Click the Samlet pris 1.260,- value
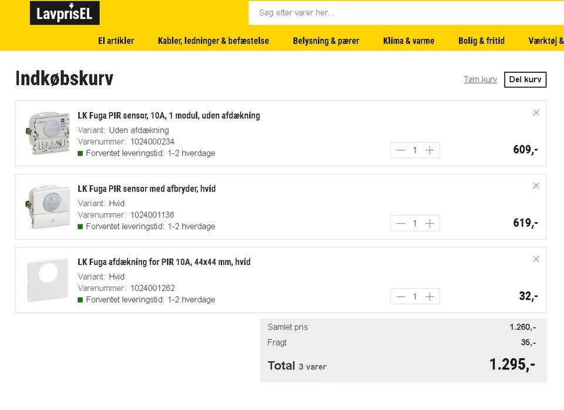Viewport: 564px width, 410px height. coord(523,327)
